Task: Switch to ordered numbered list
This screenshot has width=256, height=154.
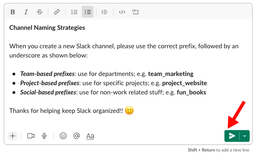Action: pos(74,12)
